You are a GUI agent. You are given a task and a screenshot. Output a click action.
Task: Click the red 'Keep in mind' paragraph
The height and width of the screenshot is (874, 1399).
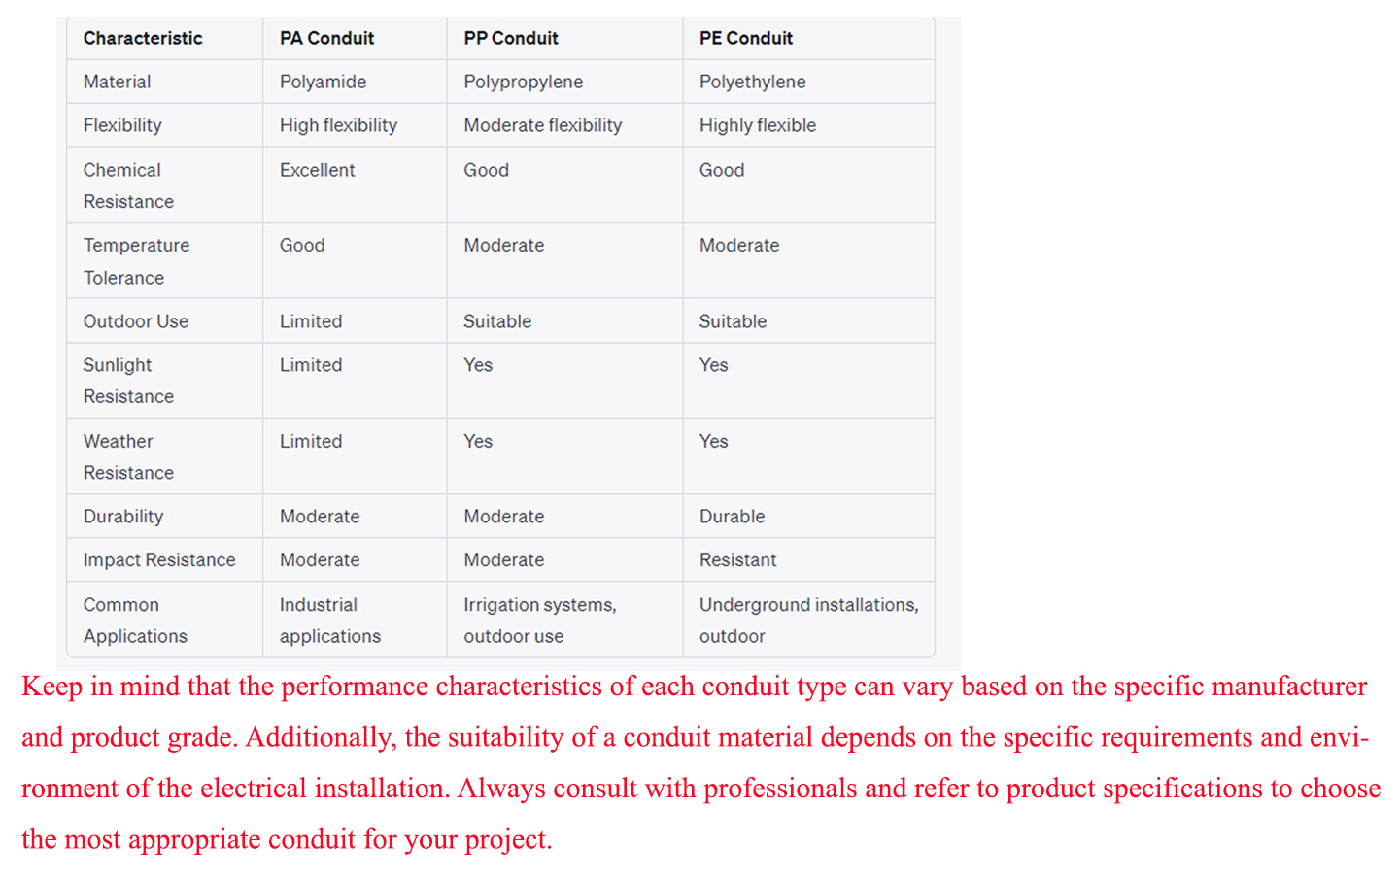(699, 762)
